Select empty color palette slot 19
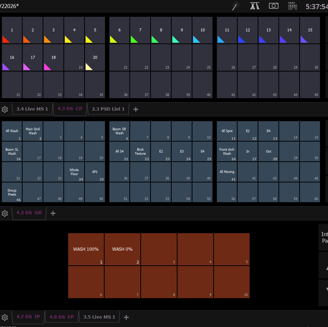The width and height of the screenshot is (328, 327). pos(74,57)
